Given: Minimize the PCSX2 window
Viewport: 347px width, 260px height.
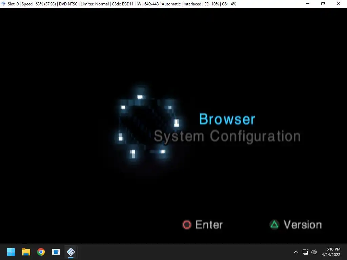Looking at the screenshot, I should (x=308, y=4).
